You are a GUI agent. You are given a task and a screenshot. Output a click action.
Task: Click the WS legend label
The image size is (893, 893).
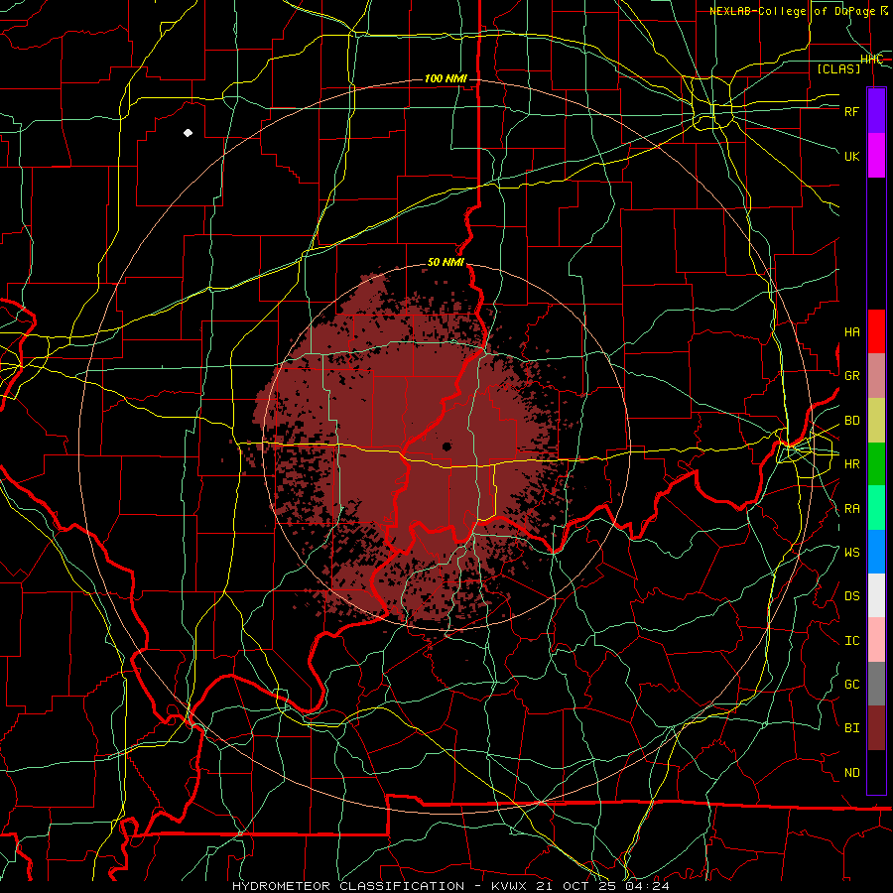point(851,553)
